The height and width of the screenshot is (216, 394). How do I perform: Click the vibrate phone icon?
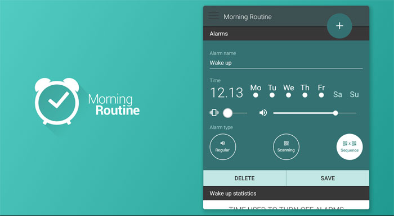[214, 113]
